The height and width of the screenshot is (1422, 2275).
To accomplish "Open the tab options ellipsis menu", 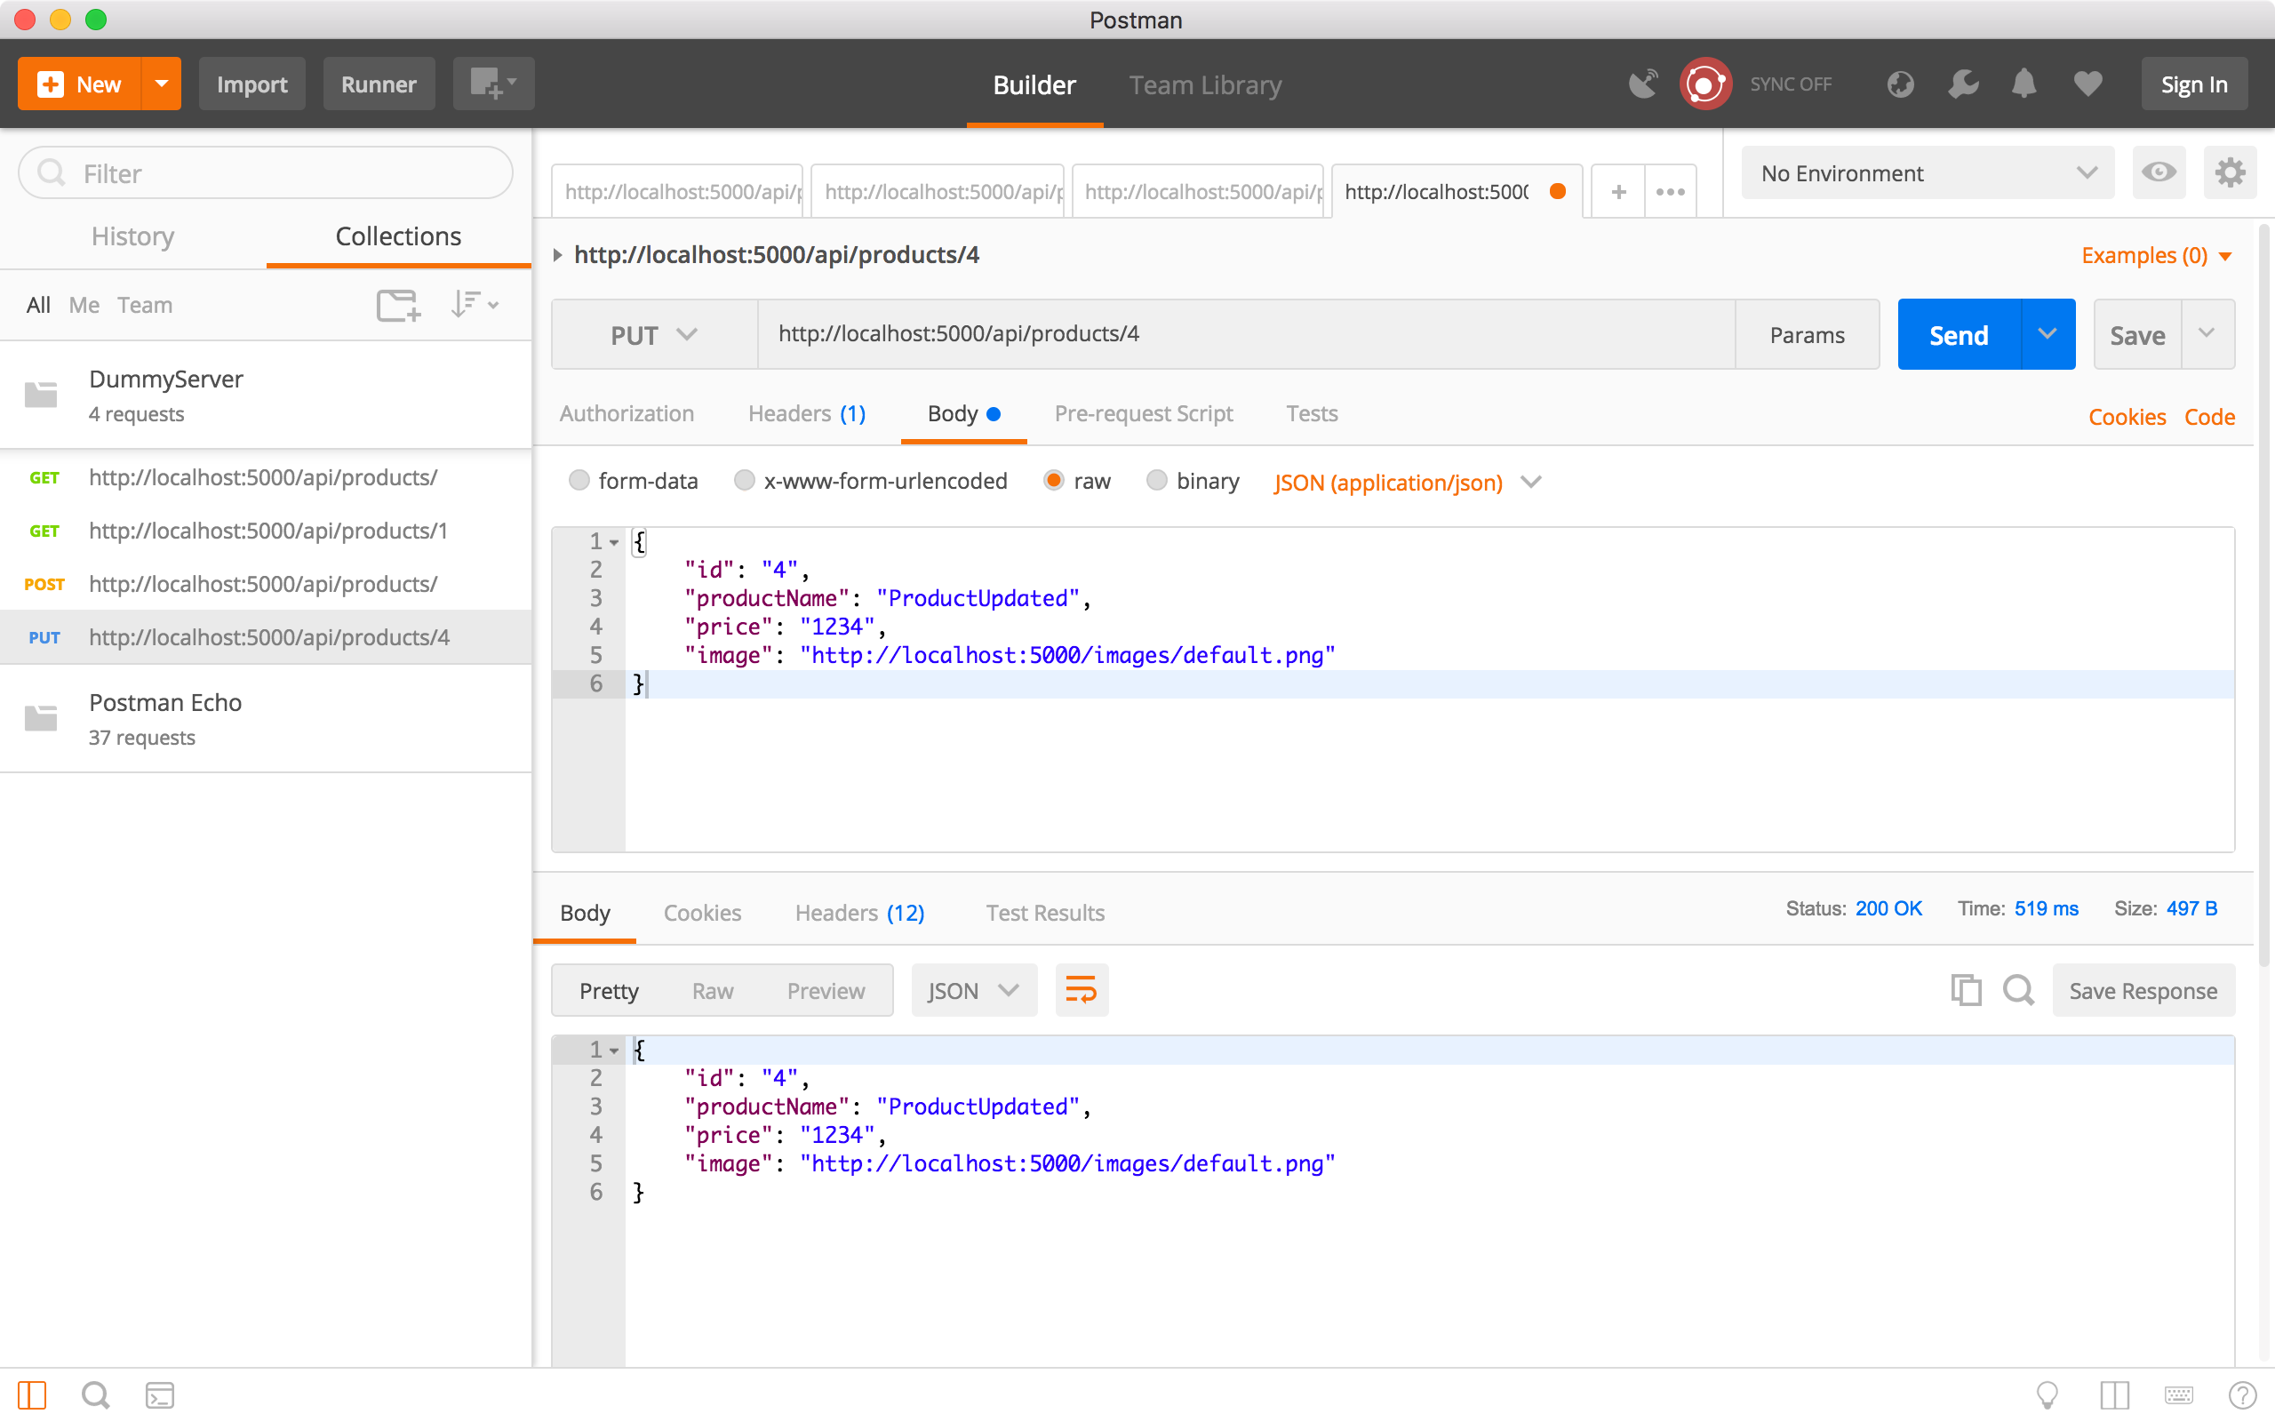I will tap(1671, 191).
